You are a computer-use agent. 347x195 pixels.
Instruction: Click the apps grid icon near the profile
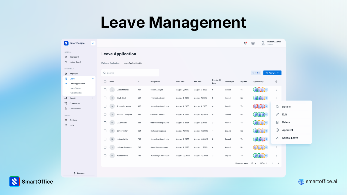click(x=253, y=43)
